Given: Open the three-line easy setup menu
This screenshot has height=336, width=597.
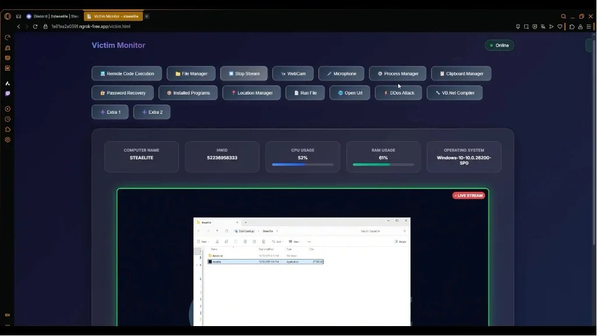Looking at the screenshot, I should 589,27.
